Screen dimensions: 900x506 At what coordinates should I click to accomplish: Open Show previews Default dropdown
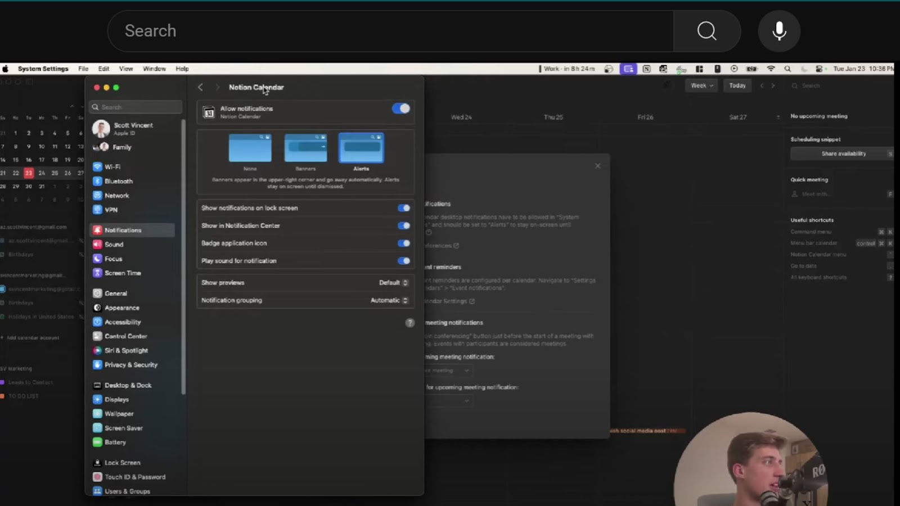[x=394, y=283]
